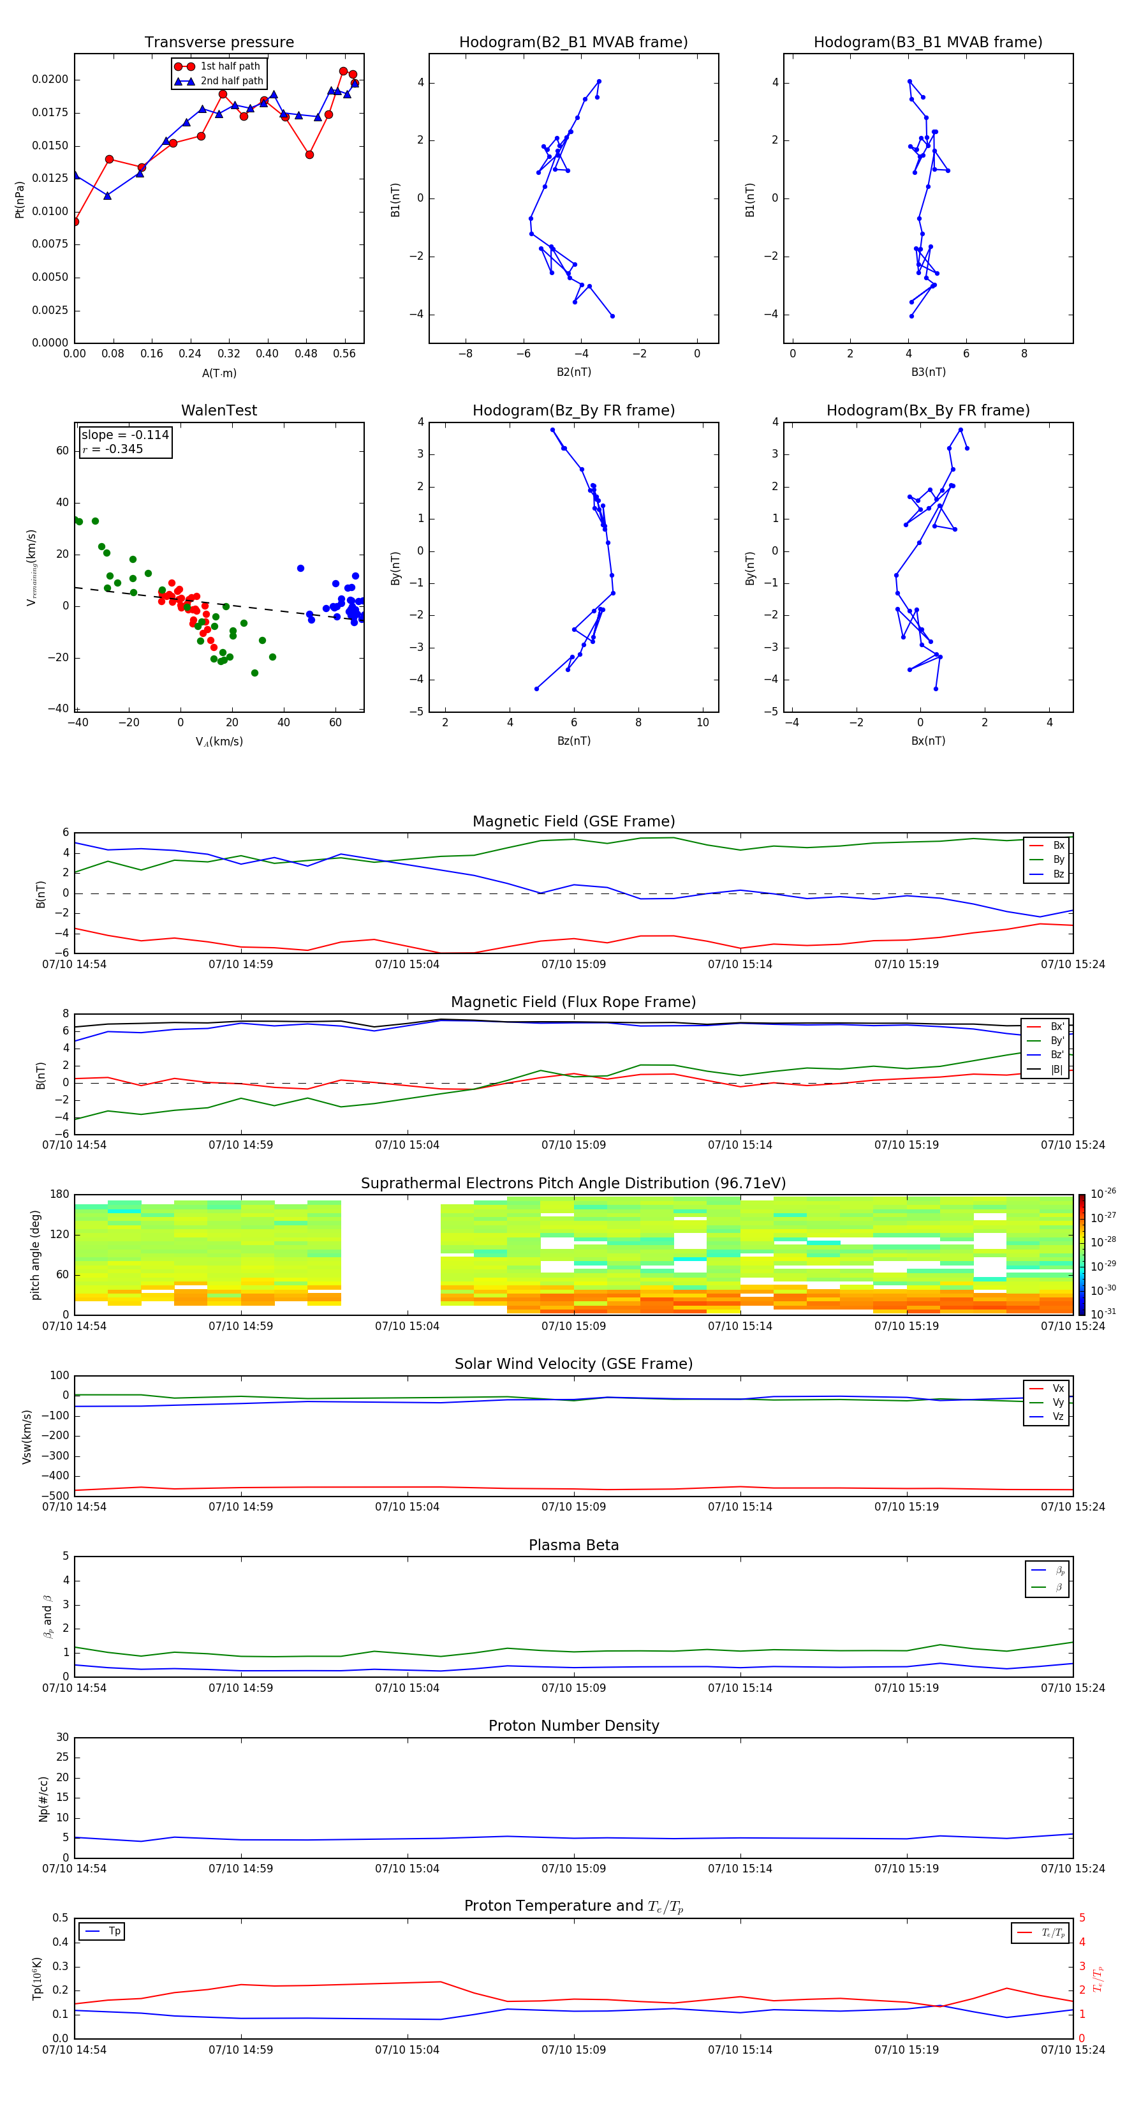Click the 'B3(nT)' x-axis label
Screen dimensions: 1148x2106
point(928,372)
